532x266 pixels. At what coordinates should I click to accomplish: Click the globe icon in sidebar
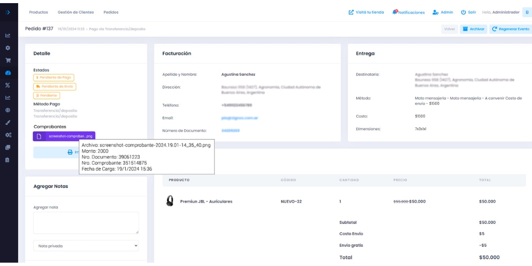8,110
